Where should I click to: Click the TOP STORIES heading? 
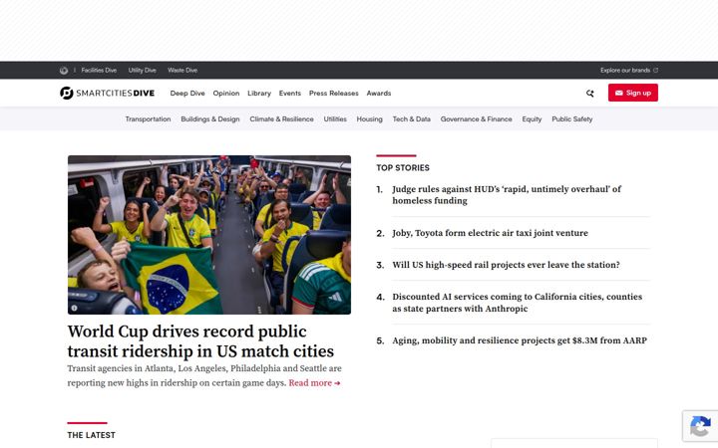tap(403, 168)
